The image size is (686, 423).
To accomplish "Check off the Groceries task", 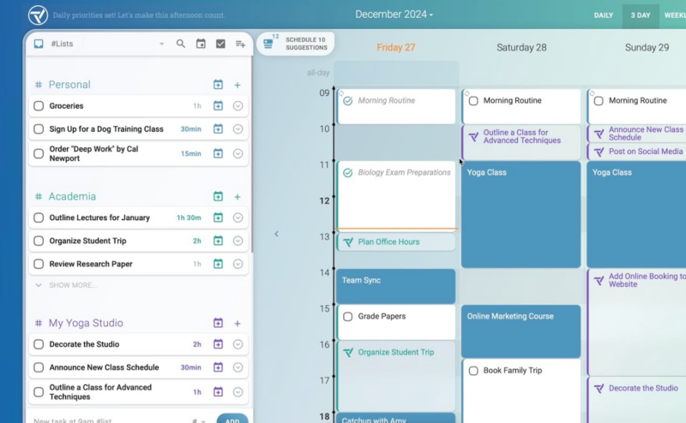I will [x=39, y=106].
